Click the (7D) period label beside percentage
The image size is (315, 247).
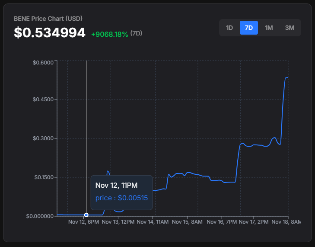(136, 33)
